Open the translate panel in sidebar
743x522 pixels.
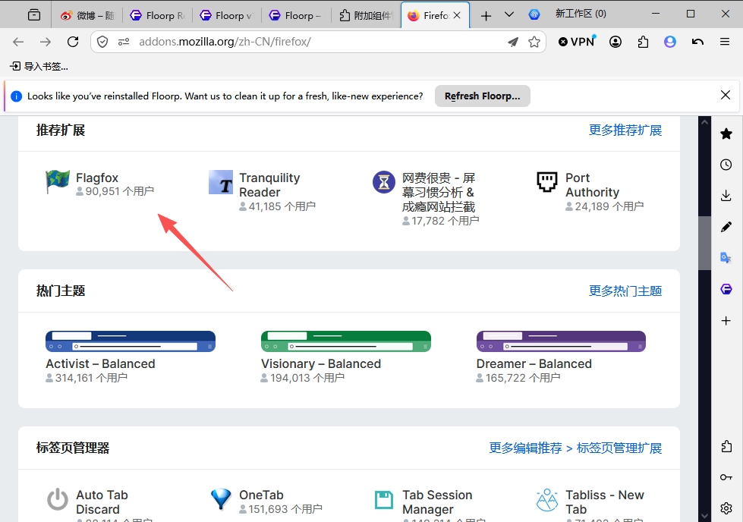(726, 258)
